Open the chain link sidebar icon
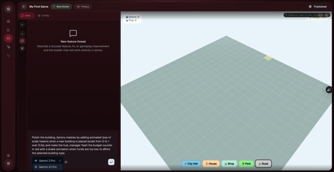The width and height of the screenshot is (334, 172). pos(8,56)
